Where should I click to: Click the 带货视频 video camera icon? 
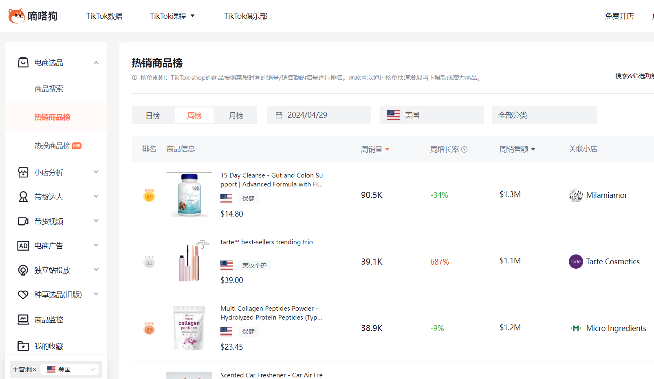pyautogui.click(x=23, y=221)
